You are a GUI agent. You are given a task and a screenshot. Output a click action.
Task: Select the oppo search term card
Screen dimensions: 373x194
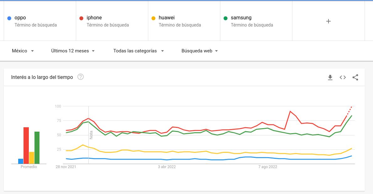pyautogui.click(x=40, y=21)
